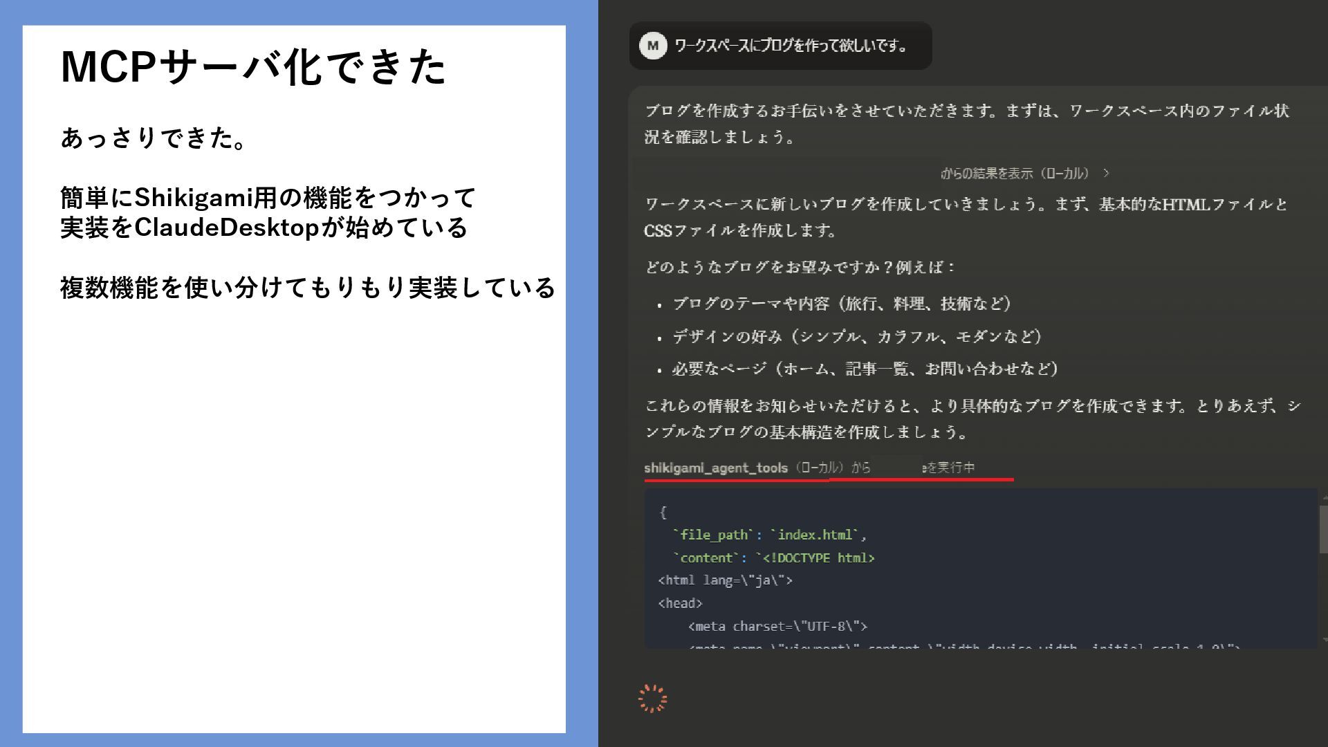The image size is (1328, 747).
Task: Expand the "からの結果を表示（ローカル）" chevron
Action: click(1106, 173)
